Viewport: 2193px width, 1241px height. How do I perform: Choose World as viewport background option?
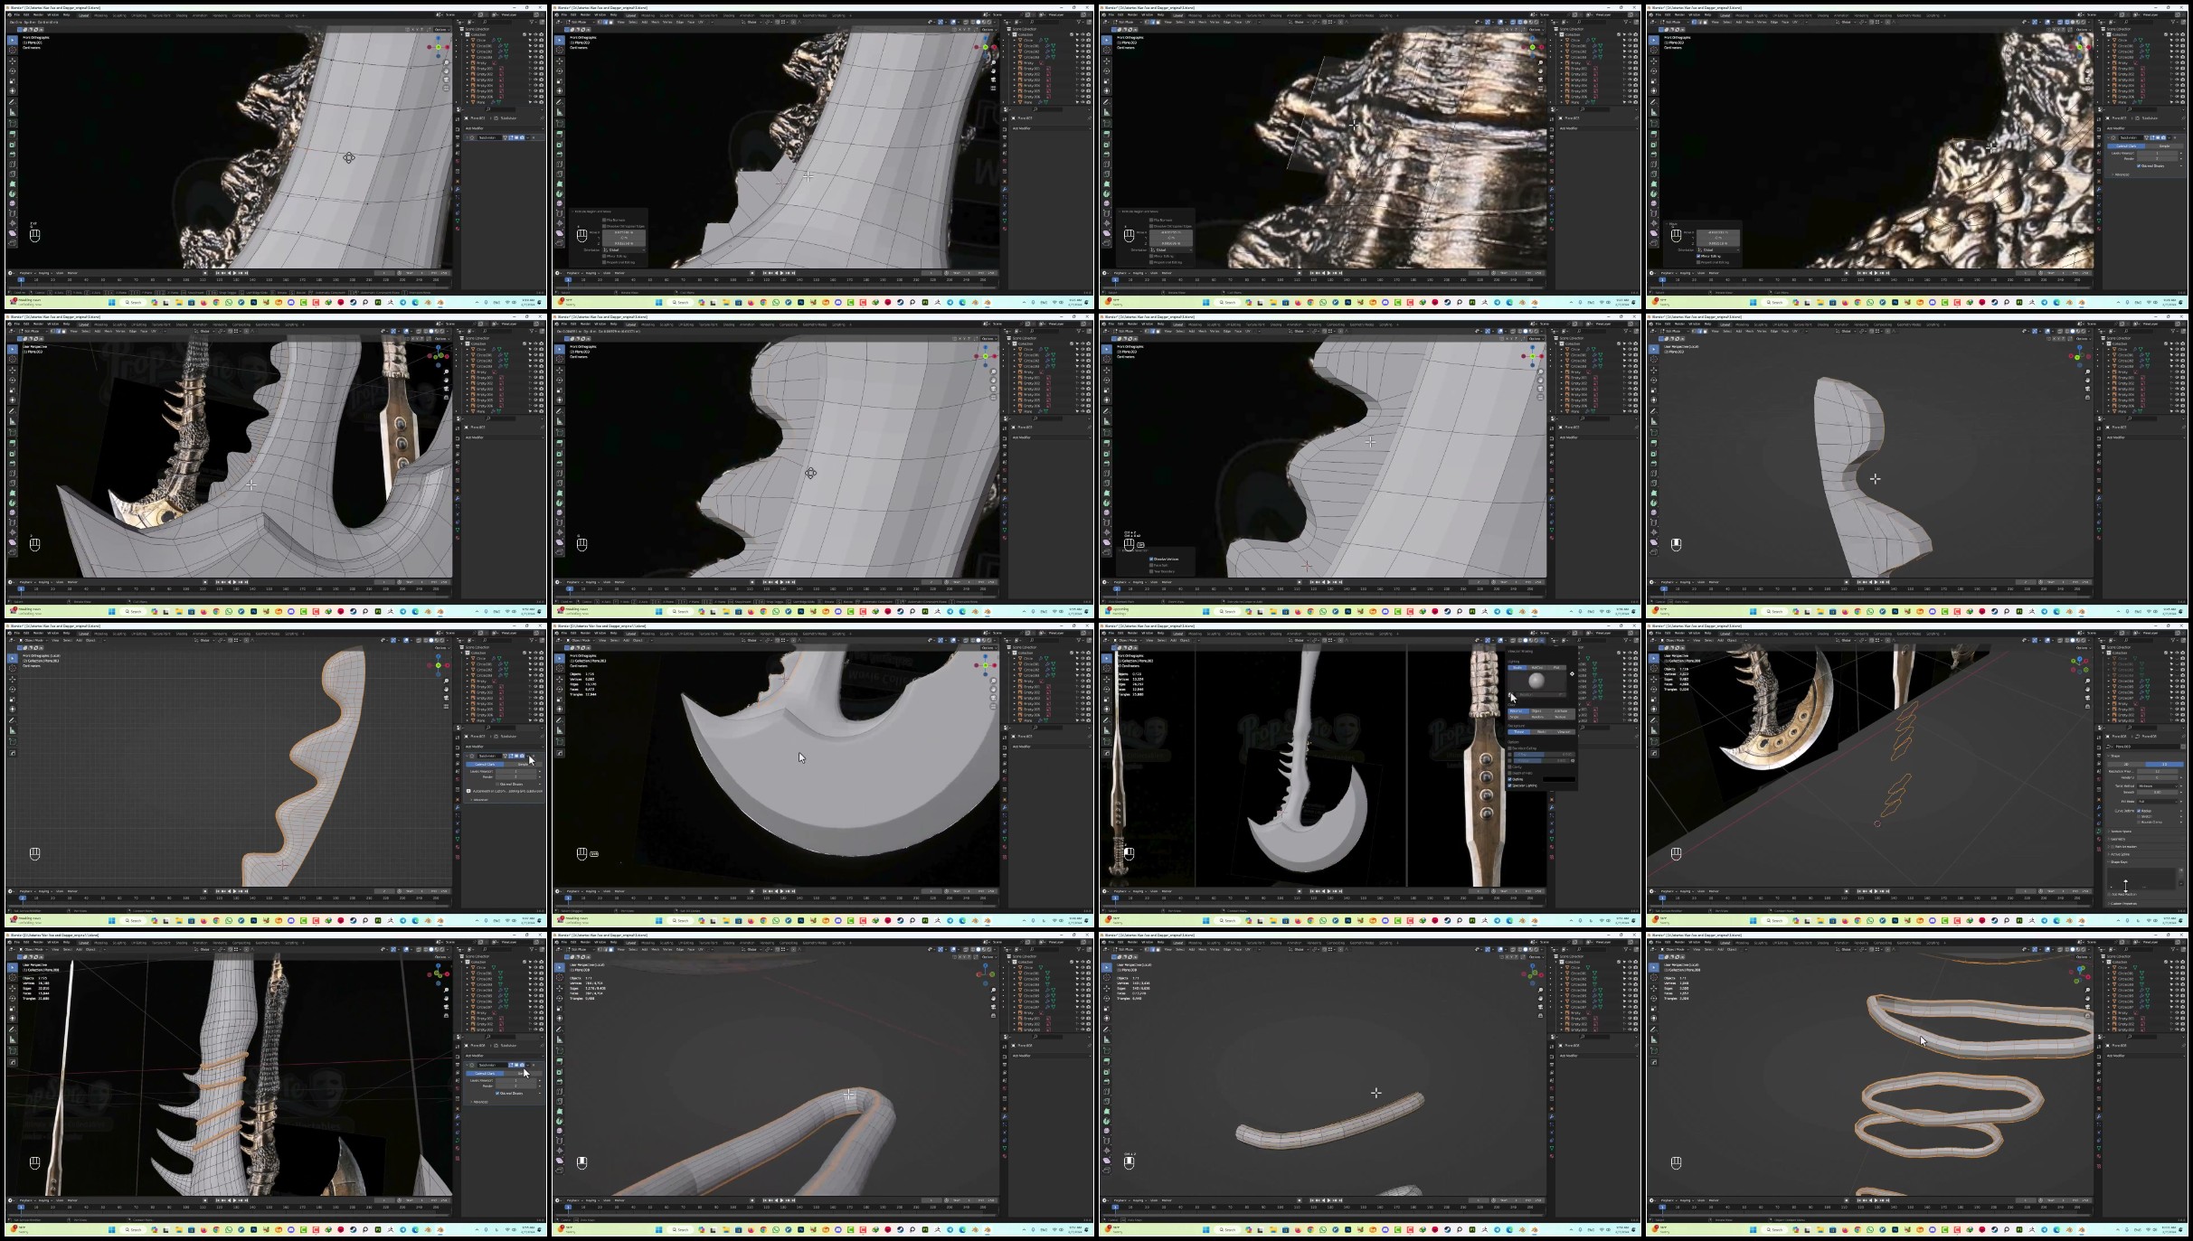coord(1542,732)
